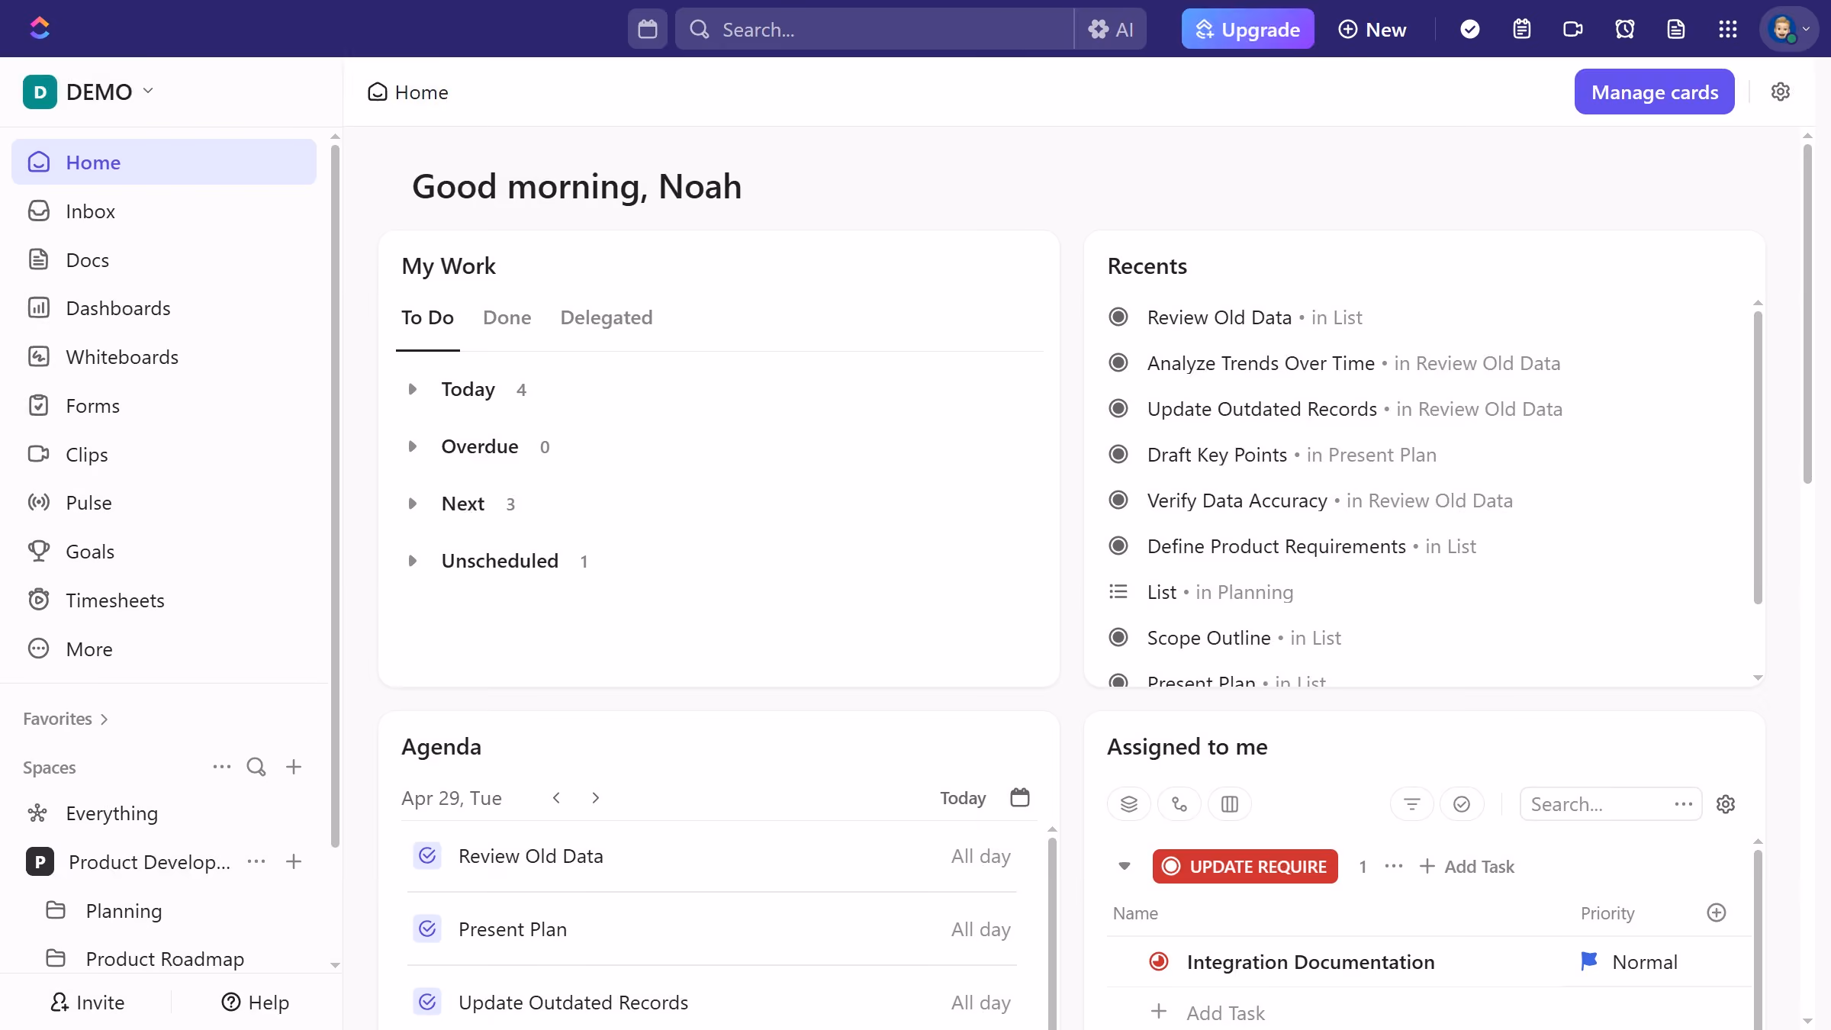Open the Planning folder in sidebar
This screenshot has width=1831, height=1030.
pos(164,910)
